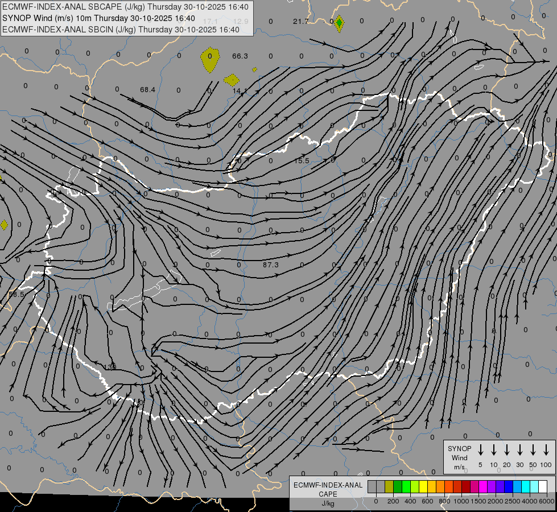Click the 2500 tick label on CAPE scale
Image resolution: width=557 pixels, height=512 pixels.
pyautogui.click(x=512, y=501)
